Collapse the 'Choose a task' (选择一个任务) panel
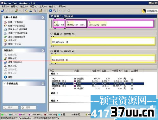 43,17
